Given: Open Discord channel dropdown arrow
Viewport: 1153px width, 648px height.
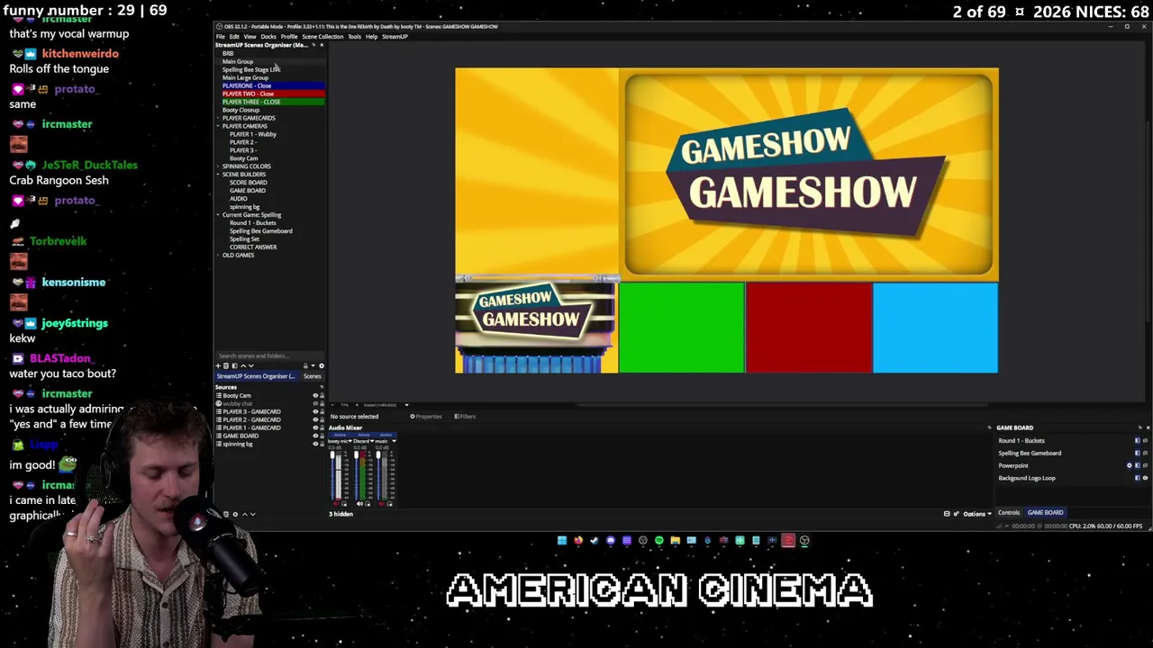Looking at the screenshot, I should click(372, 441).
